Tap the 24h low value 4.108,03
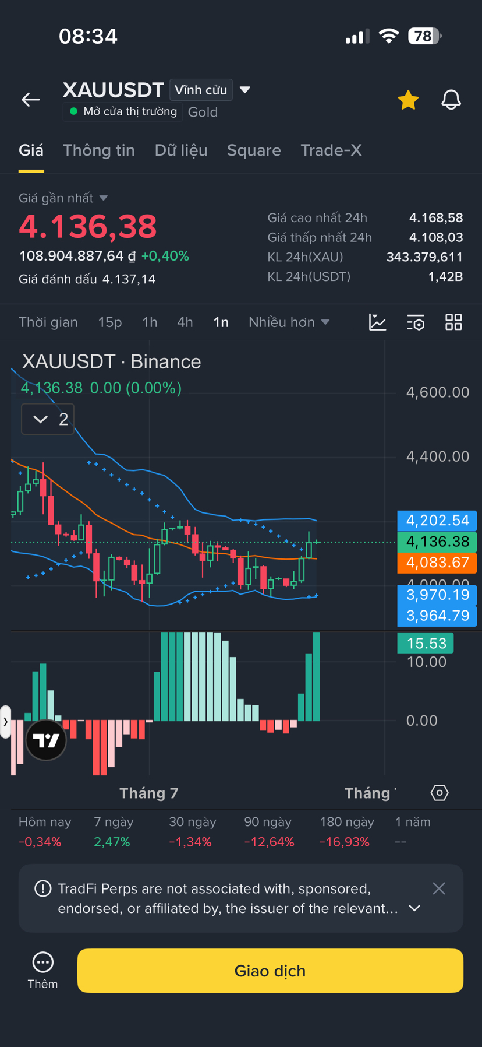Viewport: 482px width, 1047px height. coord(436,237)
